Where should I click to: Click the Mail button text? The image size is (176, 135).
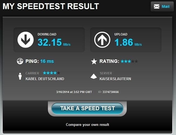[x=166, y=6]
